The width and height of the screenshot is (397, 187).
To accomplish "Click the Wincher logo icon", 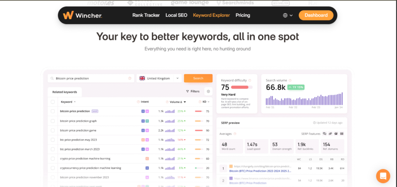I will [x=68, y=15].
